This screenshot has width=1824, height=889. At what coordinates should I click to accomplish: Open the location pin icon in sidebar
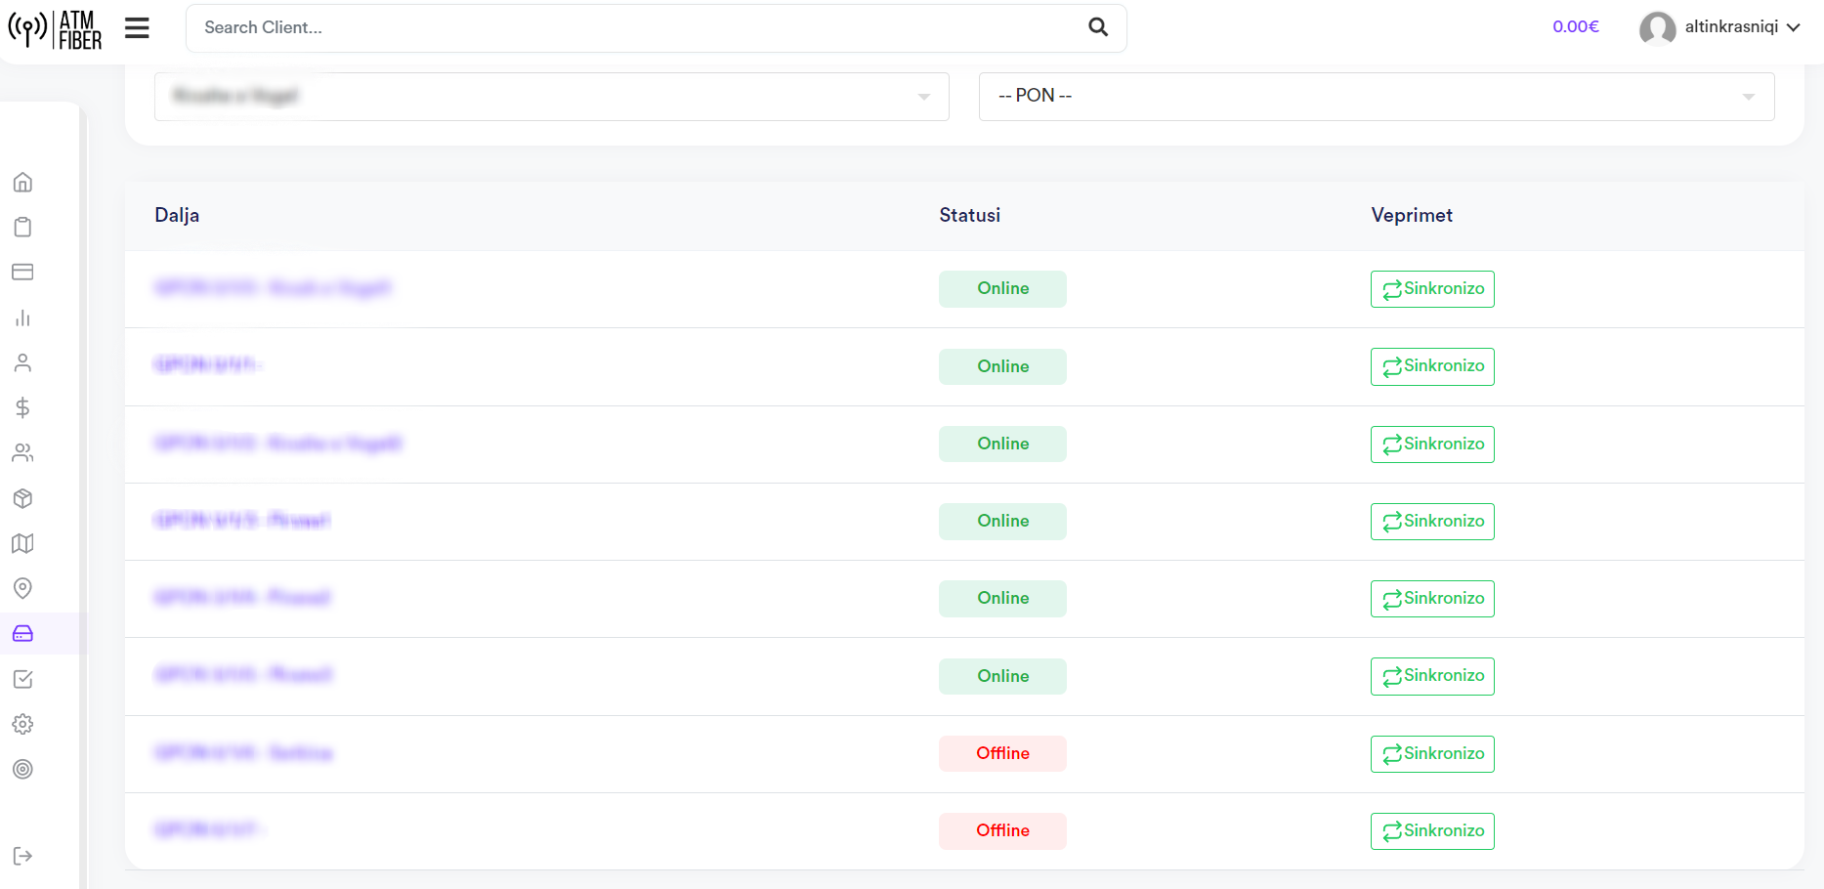point(22,588)
